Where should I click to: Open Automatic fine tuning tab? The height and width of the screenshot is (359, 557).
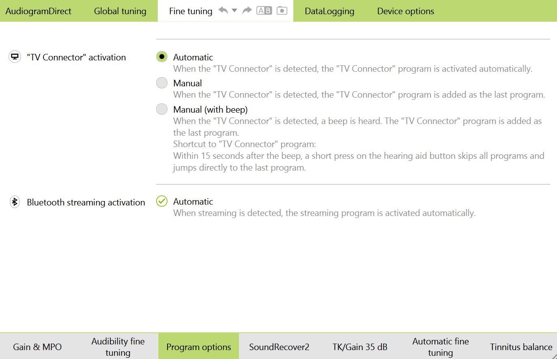441,347
